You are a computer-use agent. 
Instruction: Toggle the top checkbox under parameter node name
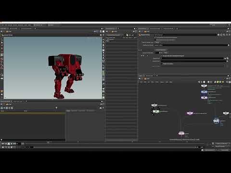[155, 37]
